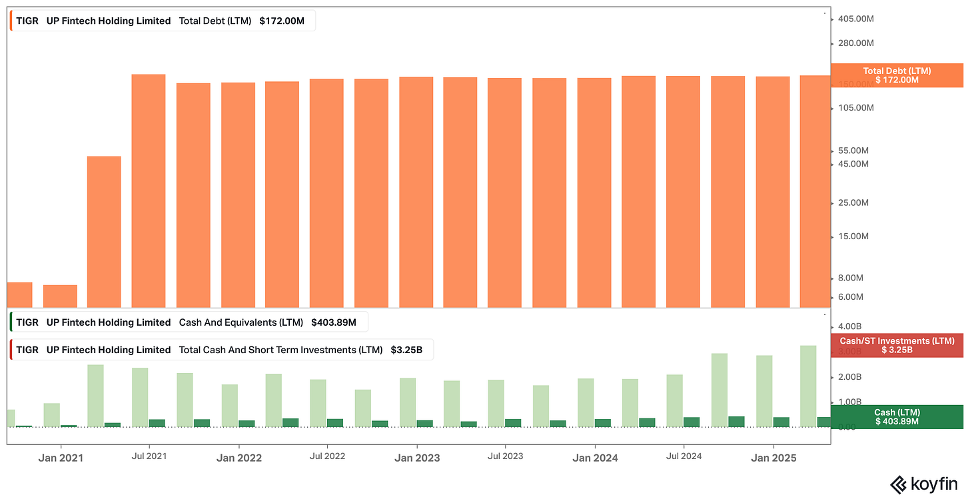Click the 8.00M y-axis label
Viewport: 970px width, 501px height.
click(851, 278)
